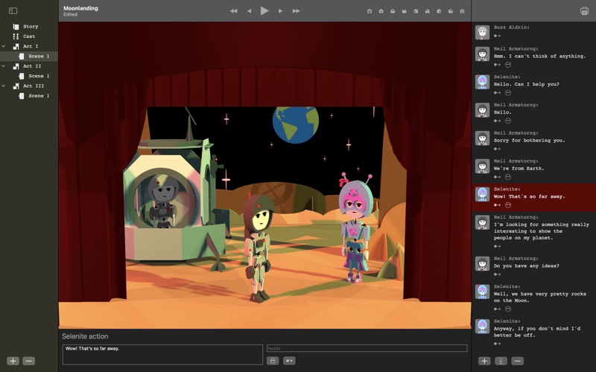This screenshot has width=596, height=372.
Task: Click the dialogue field containing 'Wow! That's so far away.'
Action: (x=162, y=354)
